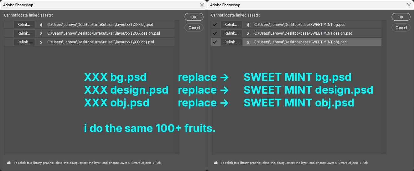Click the left dialog's list scrollbar
This screenshot has height=171, width=414.
177,87
